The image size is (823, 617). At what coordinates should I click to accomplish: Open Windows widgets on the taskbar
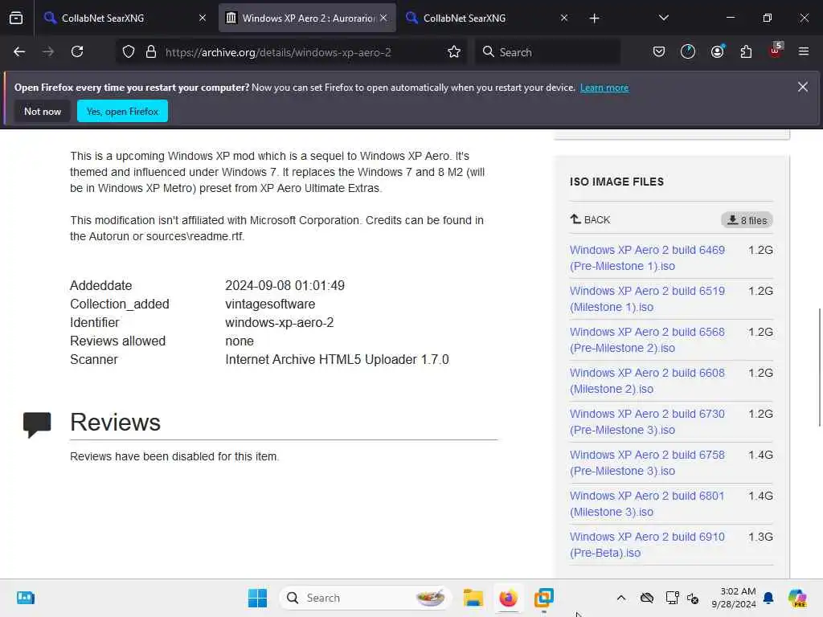25,598
